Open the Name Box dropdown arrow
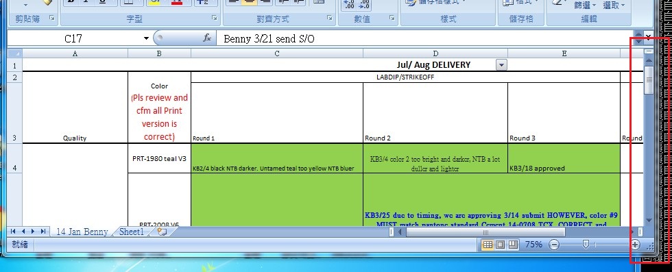 coord(146,38)
